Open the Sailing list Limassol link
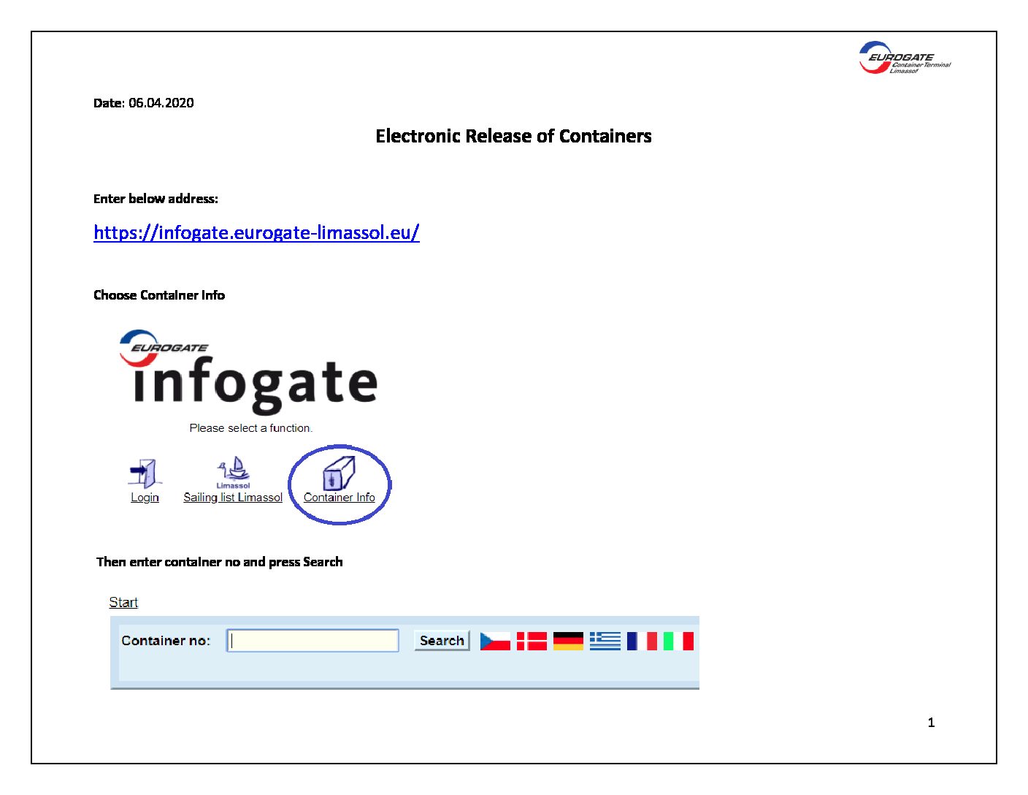This screenshot has height=795, width=1028. 233,498
